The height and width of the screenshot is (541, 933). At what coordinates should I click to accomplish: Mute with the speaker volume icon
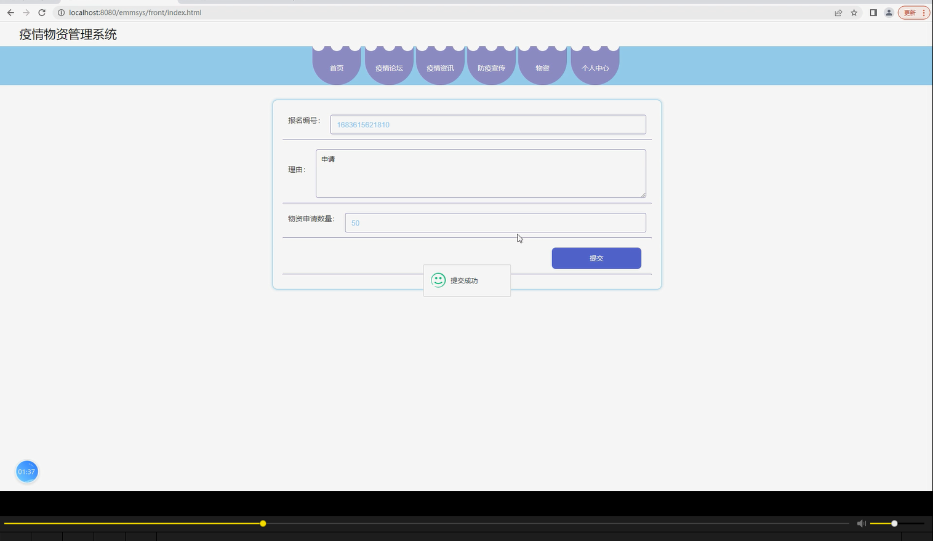click(861, 523)
